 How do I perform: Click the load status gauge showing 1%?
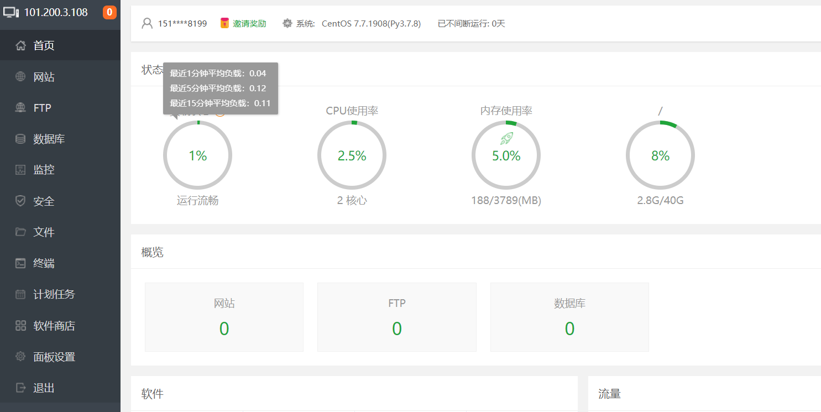point(197,155)
